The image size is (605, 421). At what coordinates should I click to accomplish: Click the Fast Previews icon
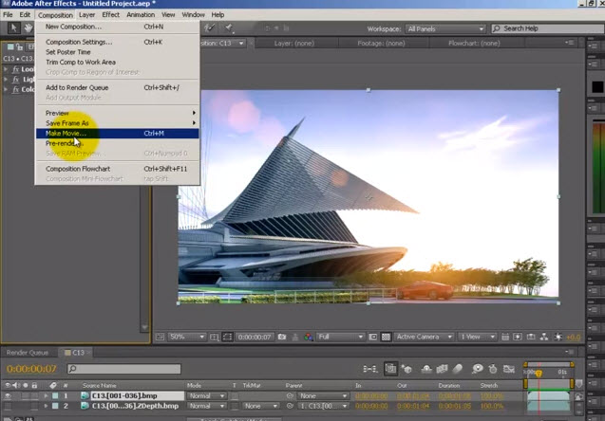tap(518, 337)
